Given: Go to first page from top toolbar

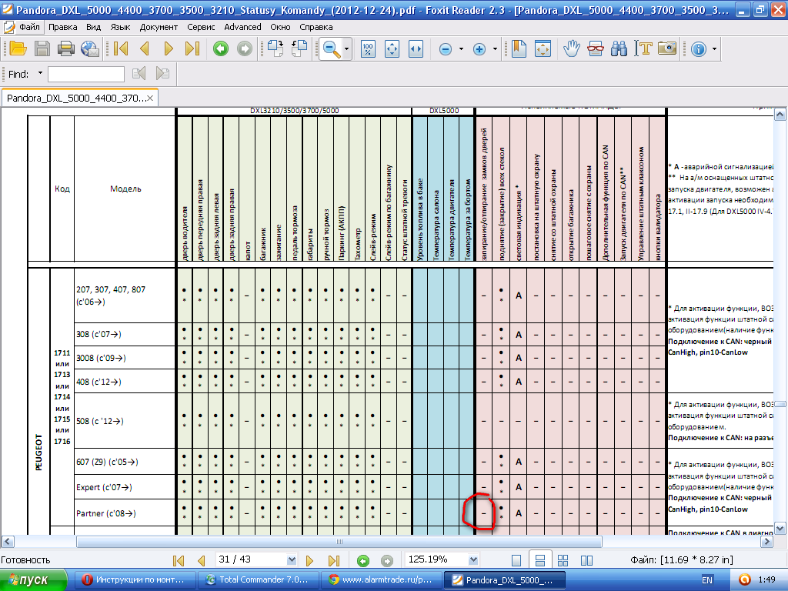Looking at the screenshot, I should [x=121, y=48].
